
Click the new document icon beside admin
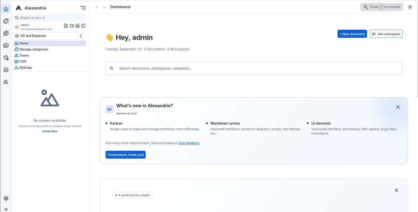pos(66,26)
